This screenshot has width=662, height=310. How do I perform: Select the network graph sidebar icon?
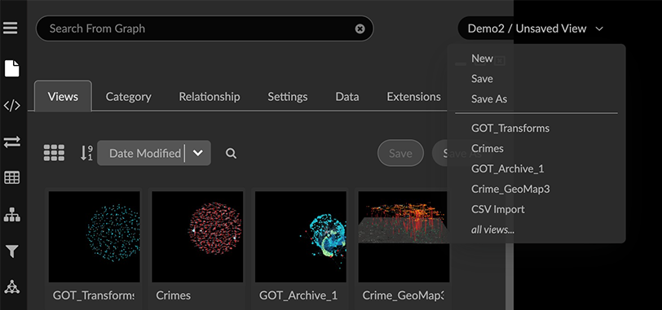click(11, 286)
